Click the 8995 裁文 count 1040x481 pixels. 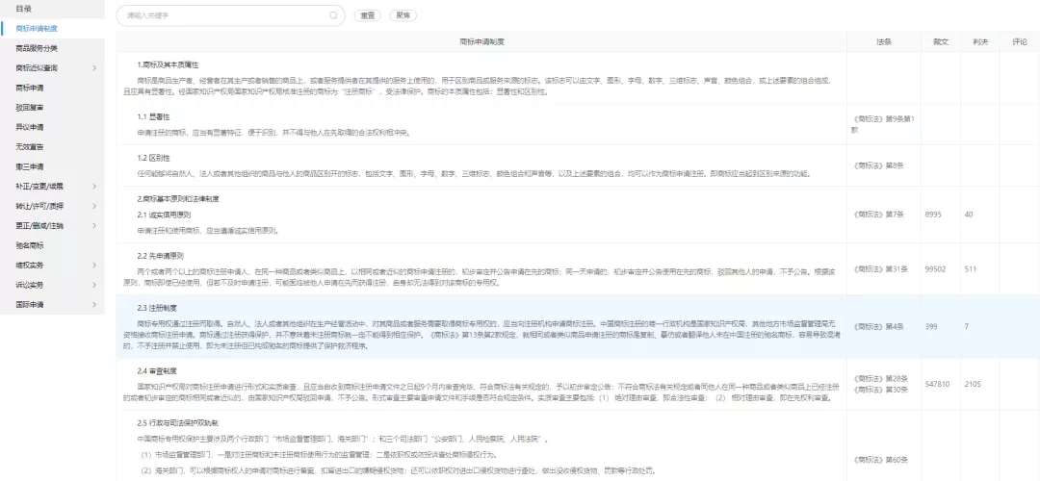pos(933,214)
